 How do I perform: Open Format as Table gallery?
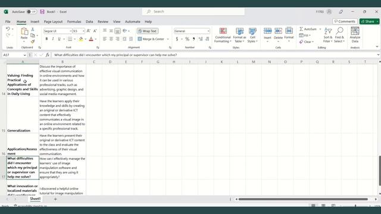tap(239, 35)
